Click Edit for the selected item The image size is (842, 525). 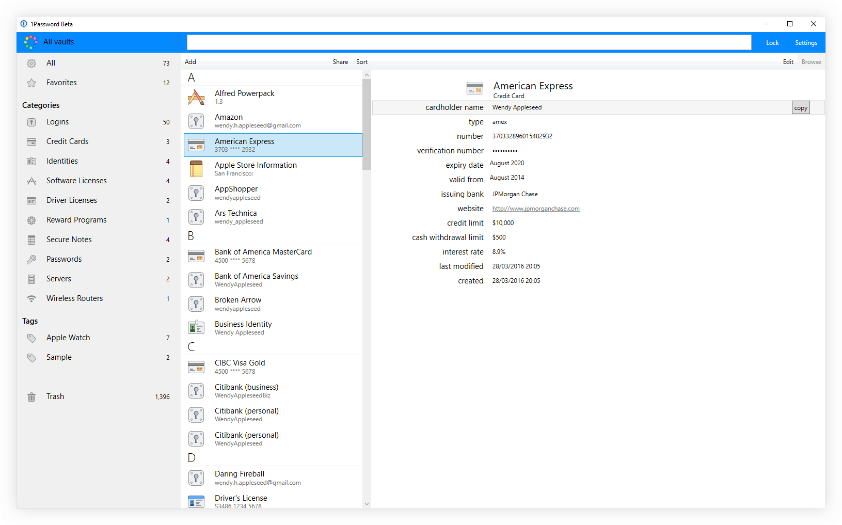pos(788,62)
